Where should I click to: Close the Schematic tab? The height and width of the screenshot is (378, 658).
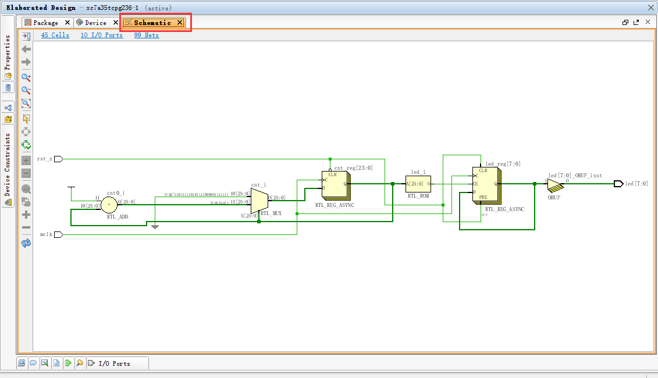(x=180, y=23)
